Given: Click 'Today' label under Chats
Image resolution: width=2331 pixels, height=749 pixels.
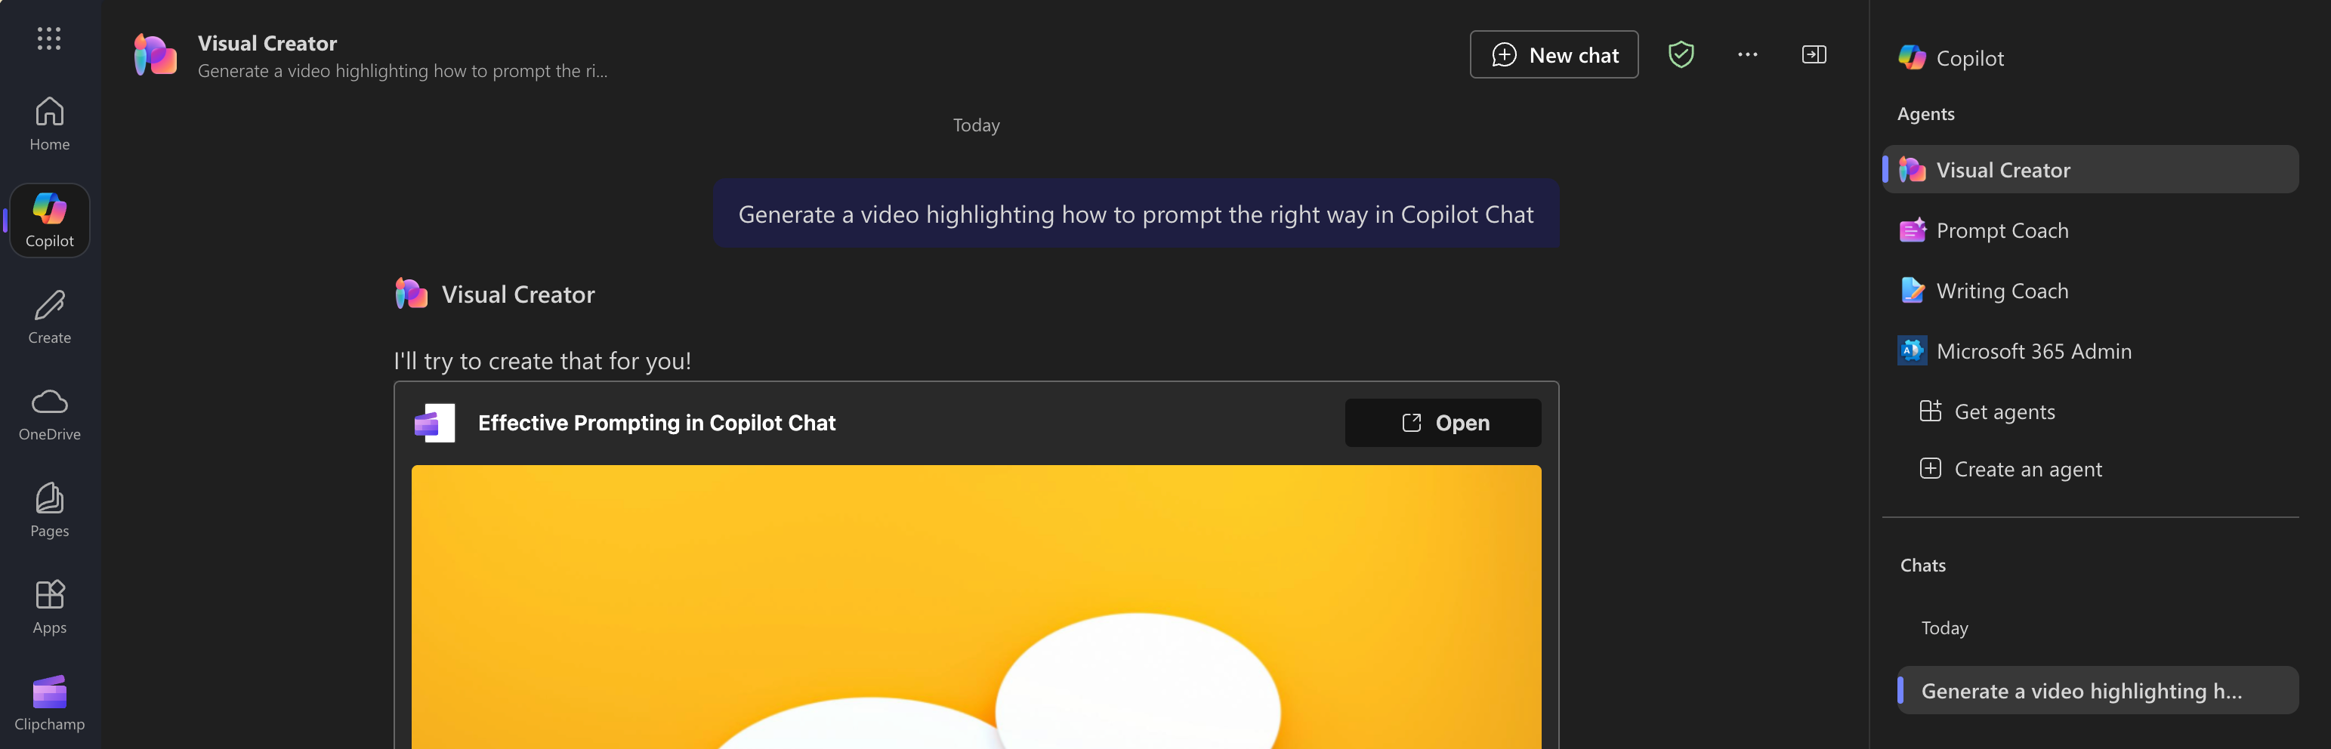Looking at the screenshot, I should click(1944, 627).
